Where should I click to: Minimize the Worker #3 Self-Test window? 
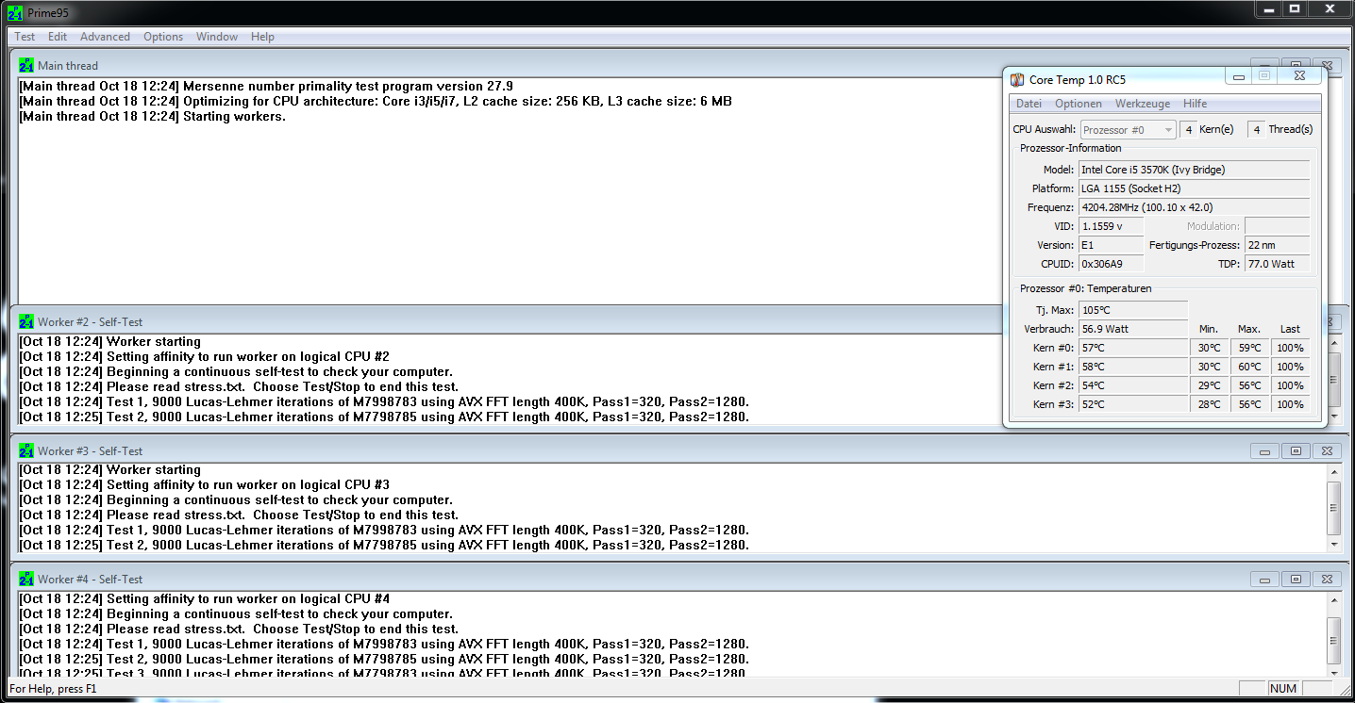point(1264,451)
